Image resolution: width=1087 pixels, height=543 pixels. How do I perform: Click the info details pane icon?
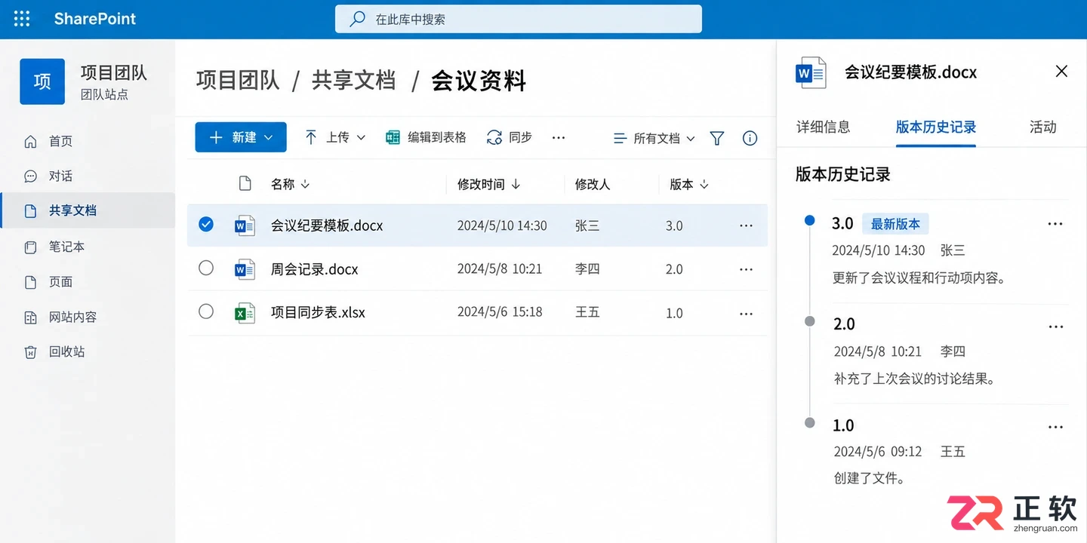[750, 138]
